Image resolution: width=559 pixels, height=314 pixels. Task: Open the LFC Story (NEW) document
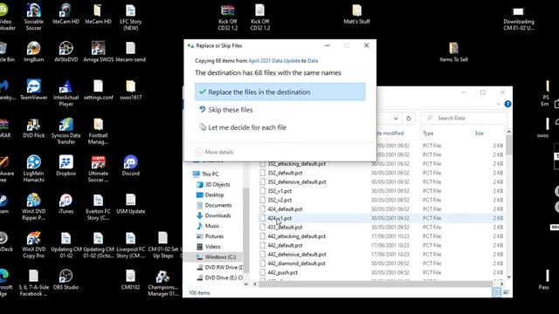(130, 17)
